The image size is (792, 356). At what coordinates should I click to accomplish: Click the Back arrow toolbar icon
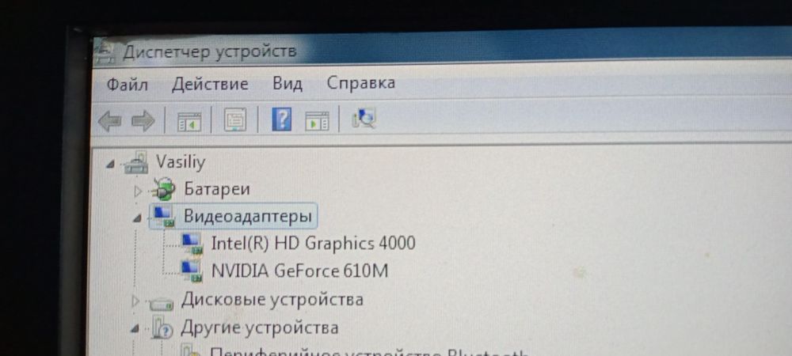(x=109, y=122)
